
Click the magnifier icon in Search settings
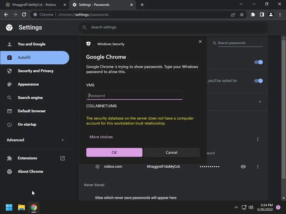click(84, 27)
